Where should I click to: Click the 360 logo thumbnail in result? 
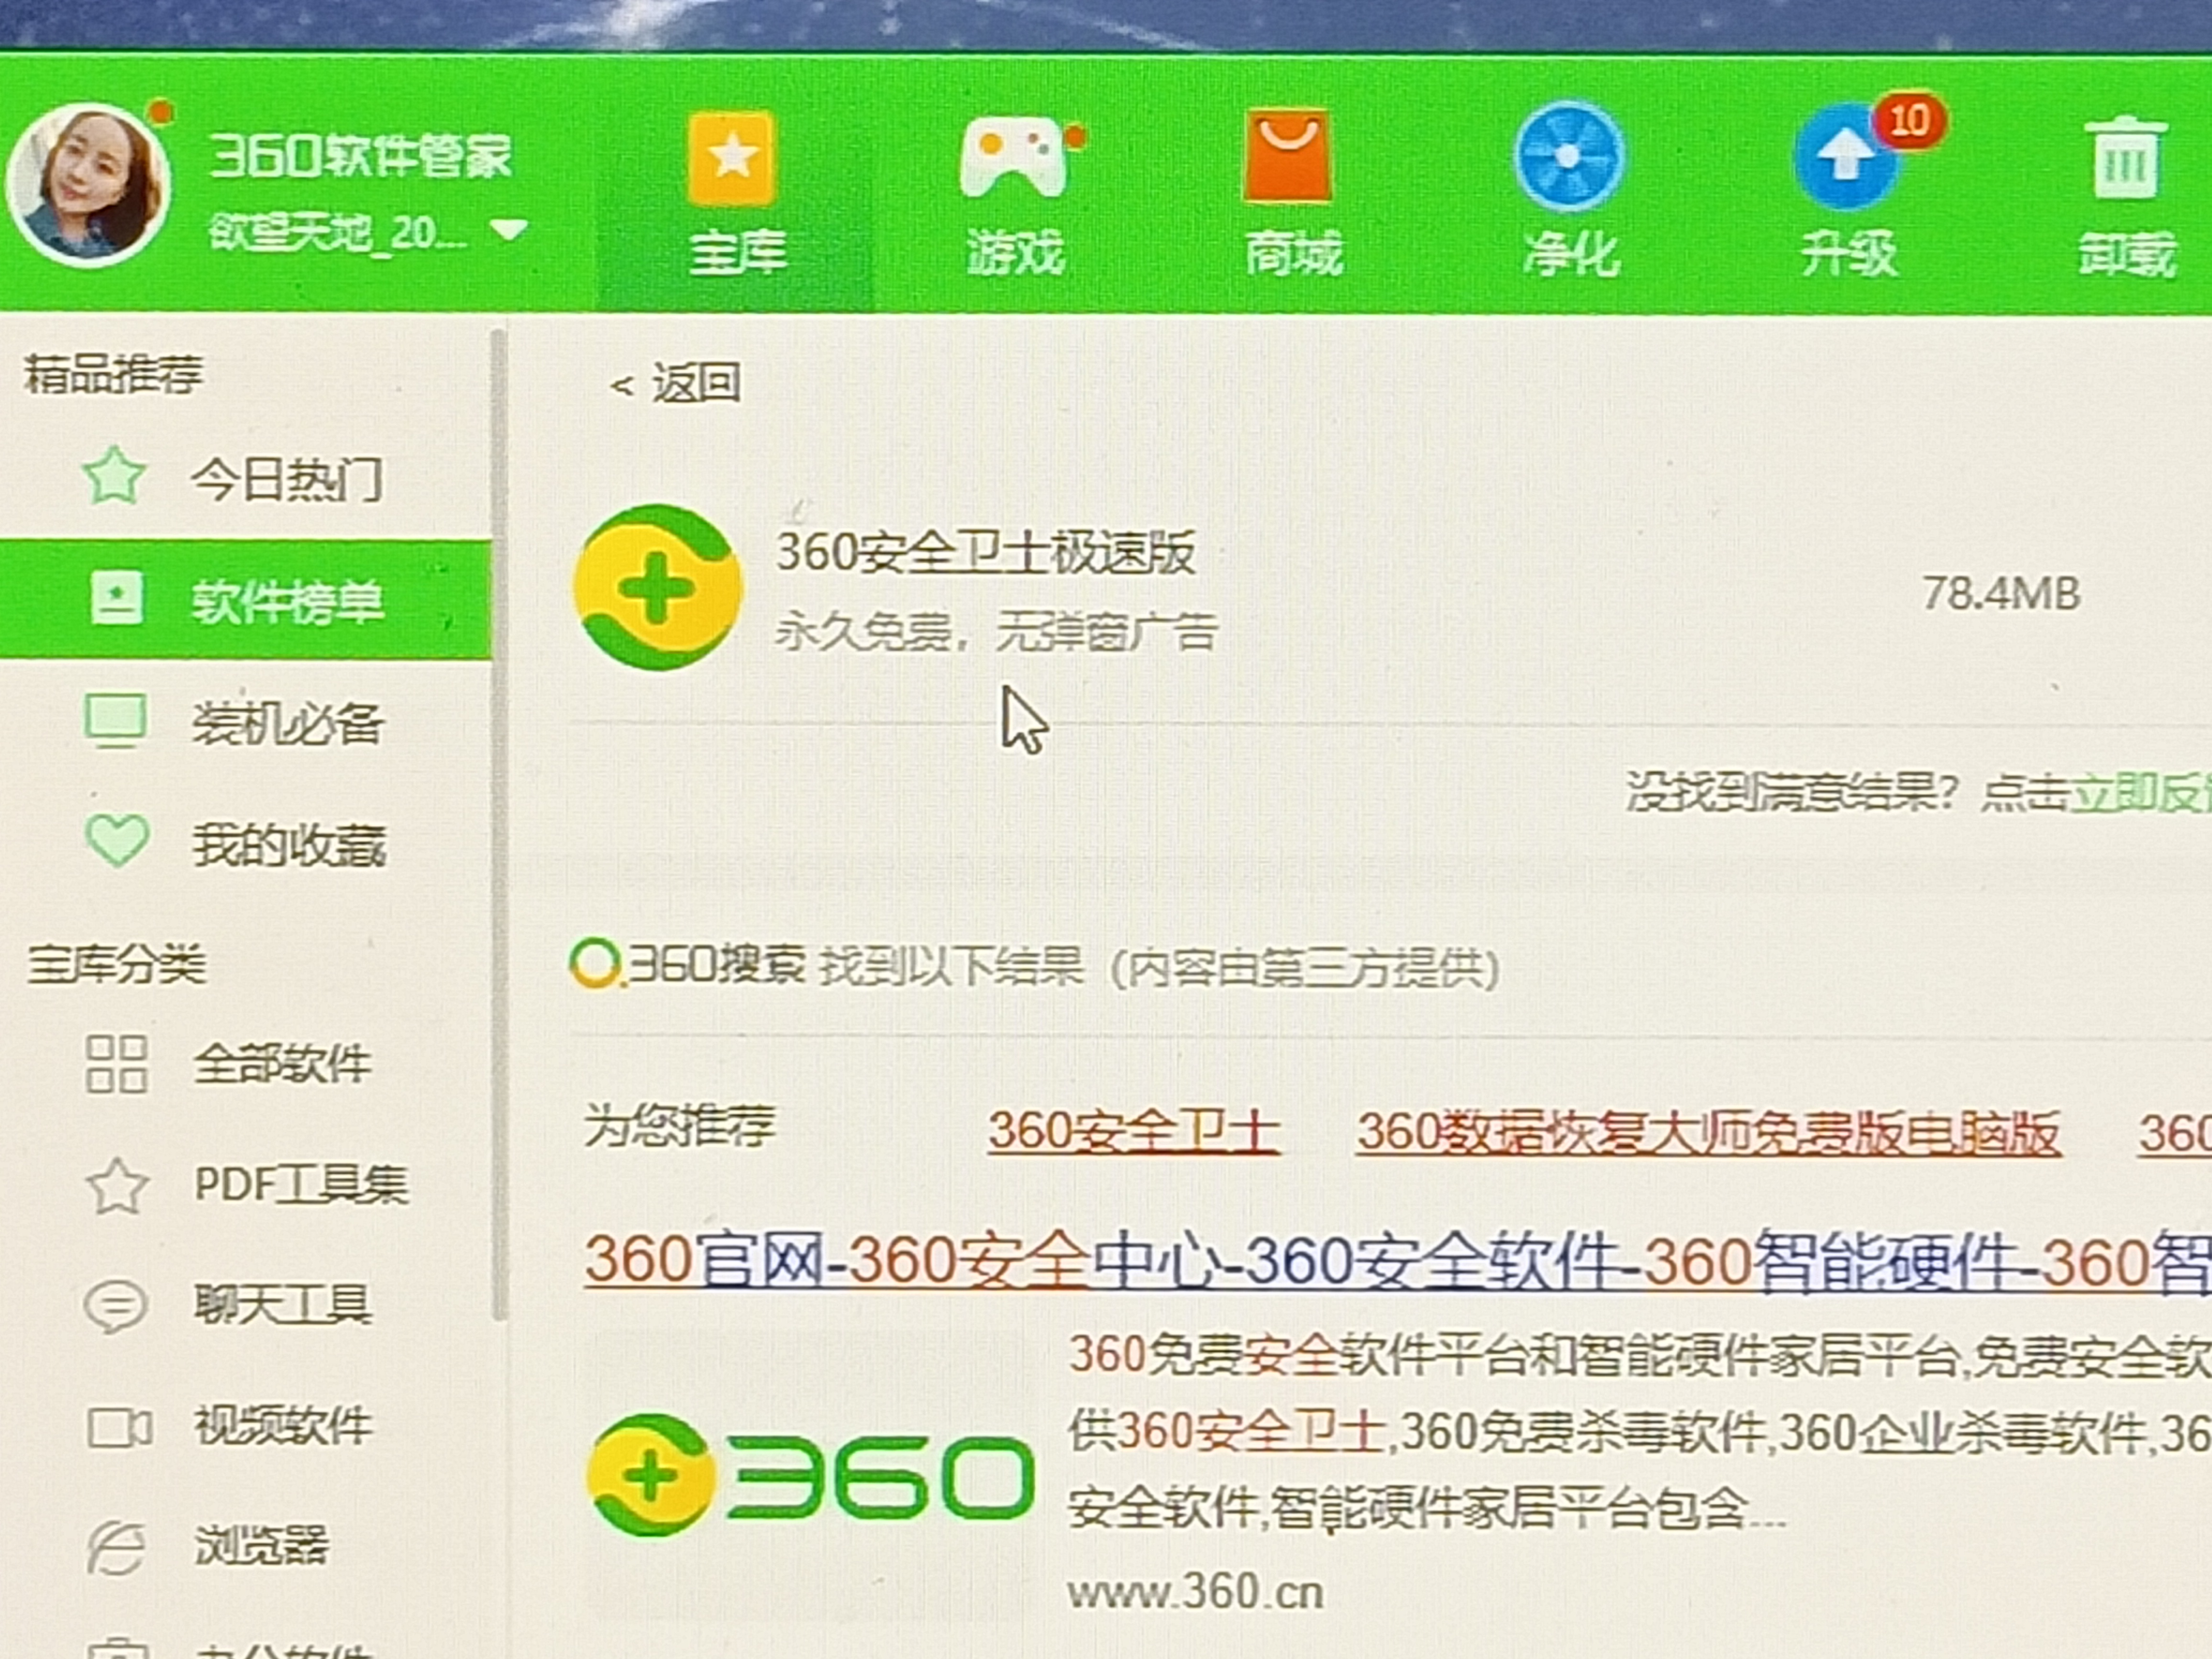click(x=810, y=1476)
